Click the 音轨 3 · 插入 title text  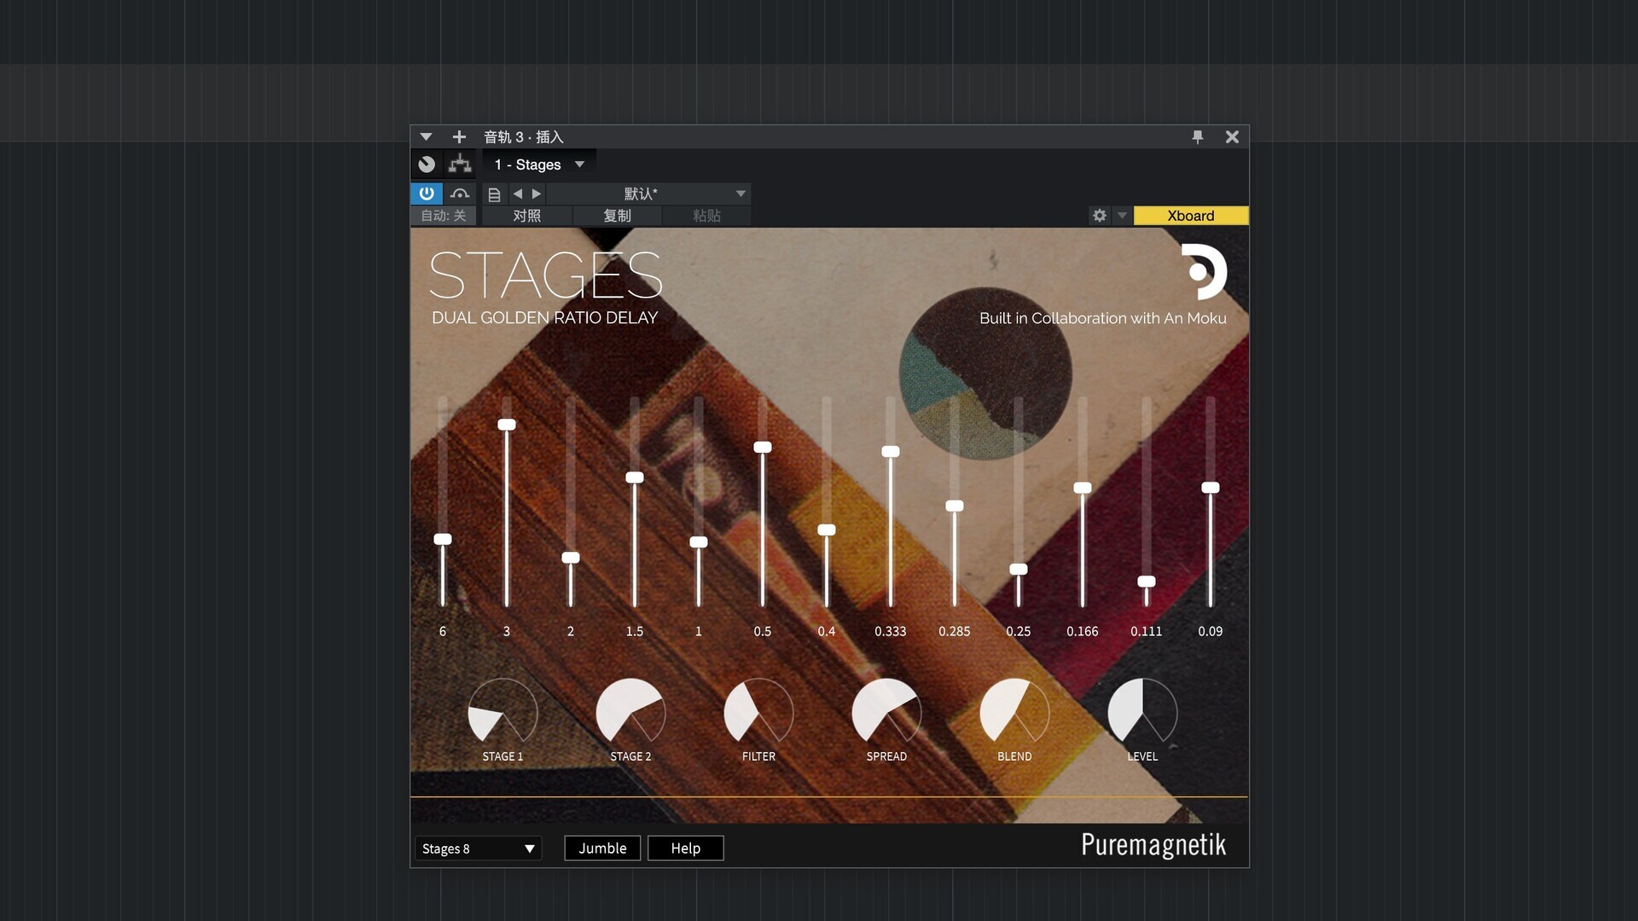coord(524,137)
